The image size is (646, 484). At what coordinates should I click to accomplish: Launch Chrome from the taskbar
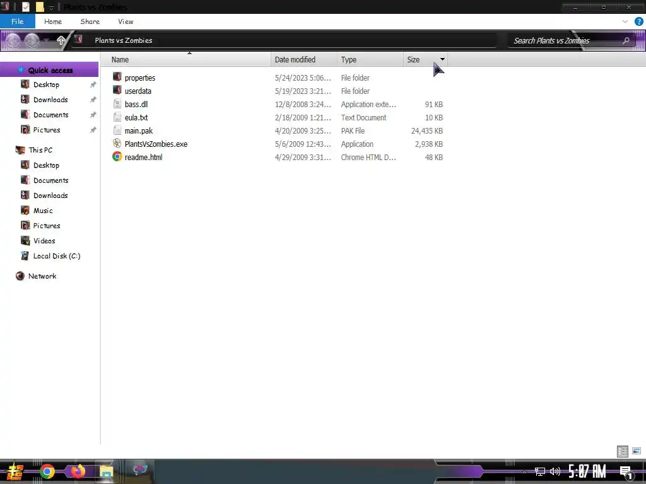47,471
